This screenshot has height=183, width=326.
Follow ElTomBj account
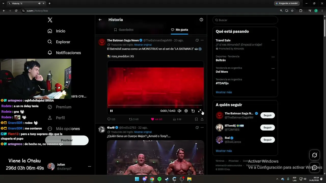click(267, 128)
